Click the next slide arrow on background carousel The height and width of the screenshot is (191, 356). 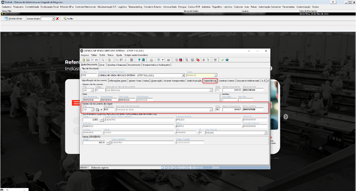pyautogui.click(x=285, y=117)
